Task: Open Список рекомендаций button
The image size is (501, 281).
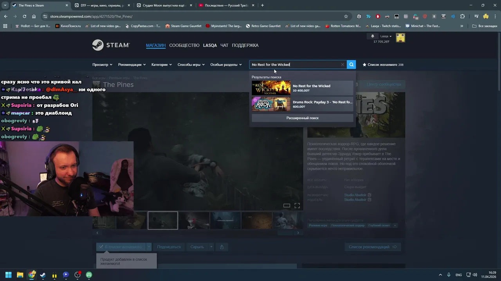Action: coord(373,247)
